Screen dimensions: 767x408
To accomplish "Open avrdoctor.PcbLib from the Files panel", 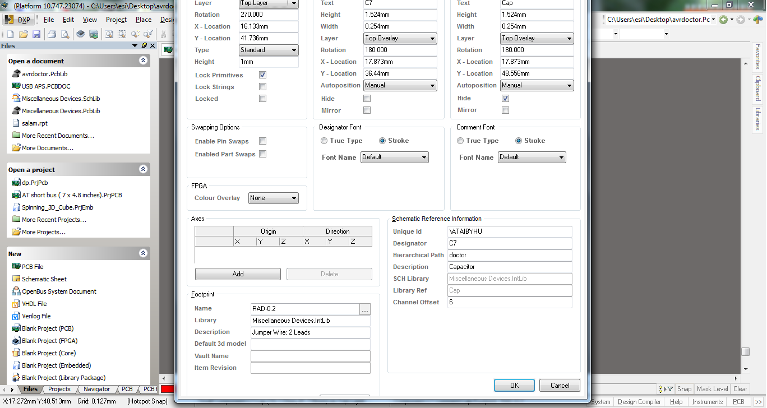I will point(45,74).
